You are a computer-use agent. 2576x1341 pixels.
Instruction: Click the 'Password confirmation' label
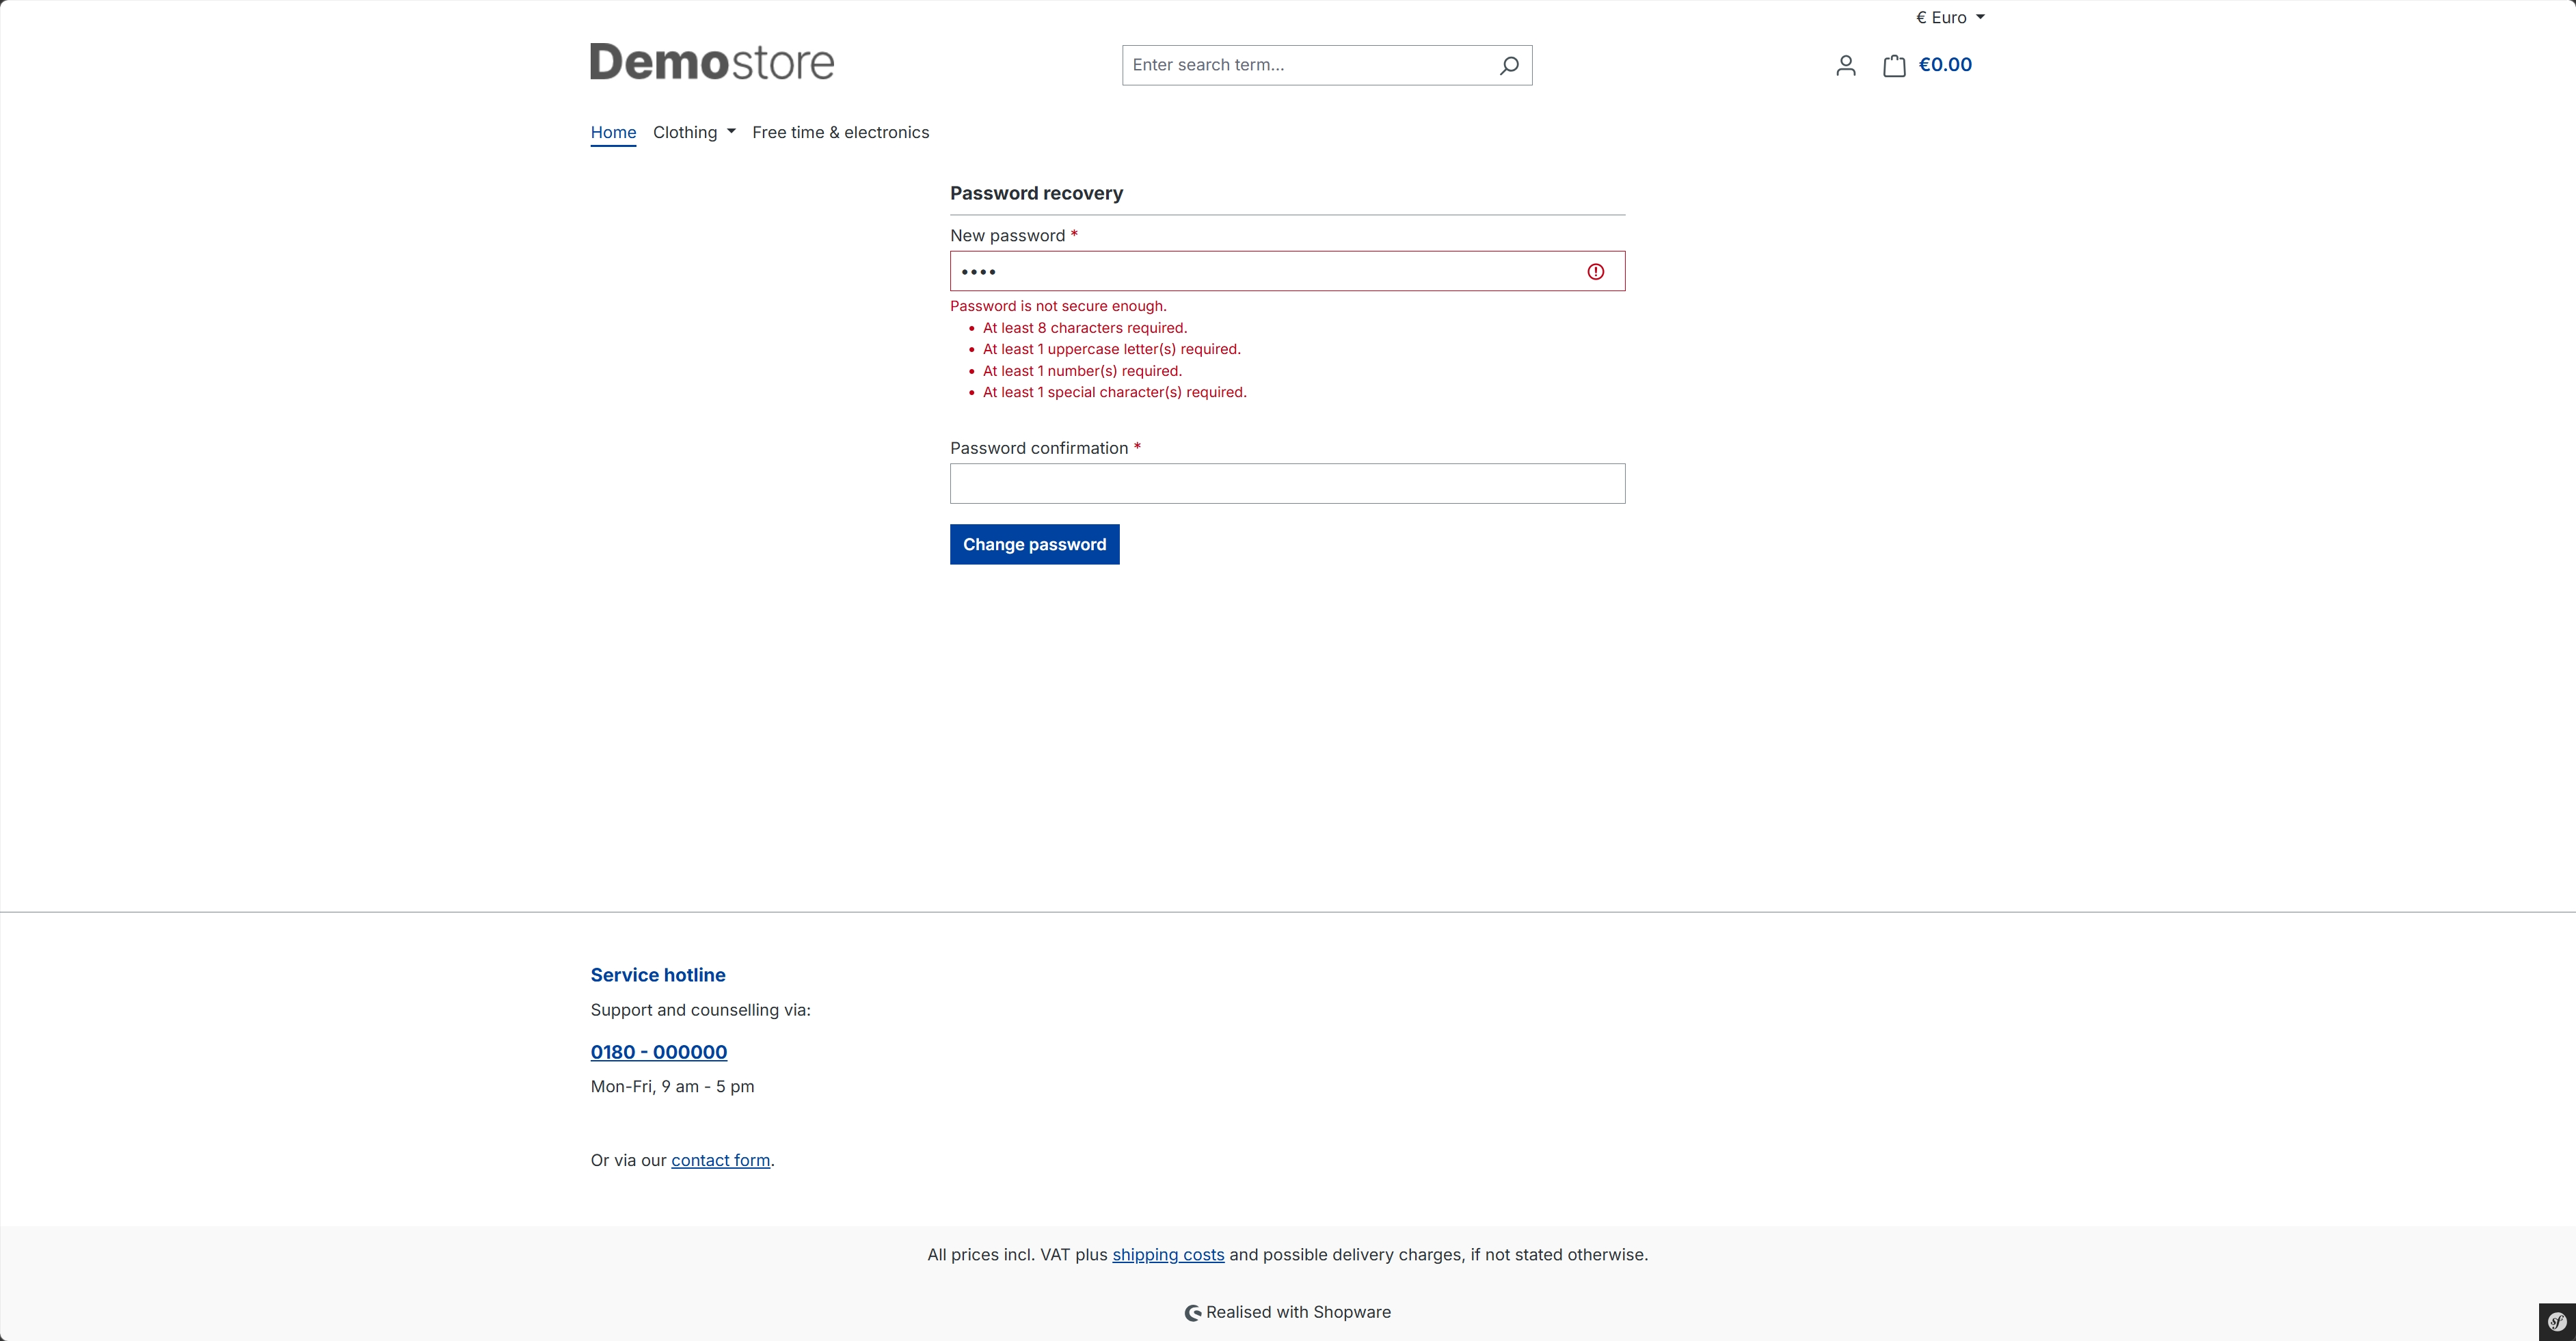[x=1039, y=448]
